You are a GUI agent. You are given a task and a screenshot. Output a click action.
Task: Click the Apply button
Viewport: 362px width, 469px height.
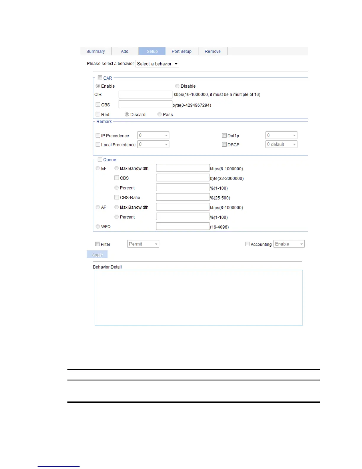(97, 254)
